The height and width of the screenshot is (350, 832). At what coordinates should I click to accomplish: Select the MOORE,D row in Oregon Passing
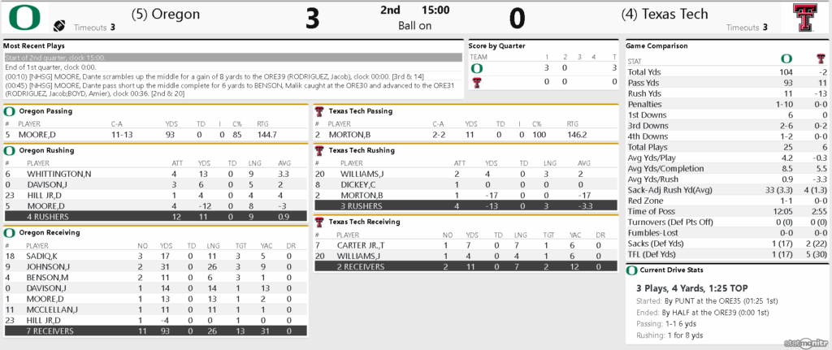154,135
